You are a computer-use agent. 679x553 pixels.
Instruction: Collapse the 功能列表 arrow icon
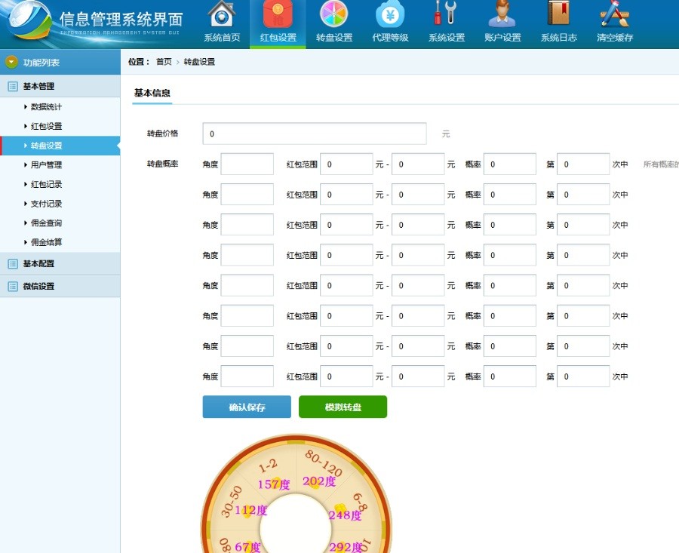[11, 63]
